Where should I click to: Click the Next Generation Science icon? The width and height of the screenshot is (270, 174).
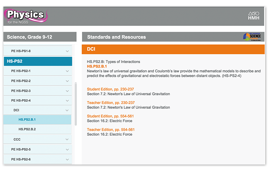coord(251,37)
